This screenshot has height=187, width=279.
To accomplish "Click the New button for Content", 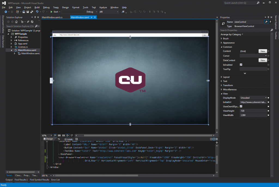I will (263, 51).
